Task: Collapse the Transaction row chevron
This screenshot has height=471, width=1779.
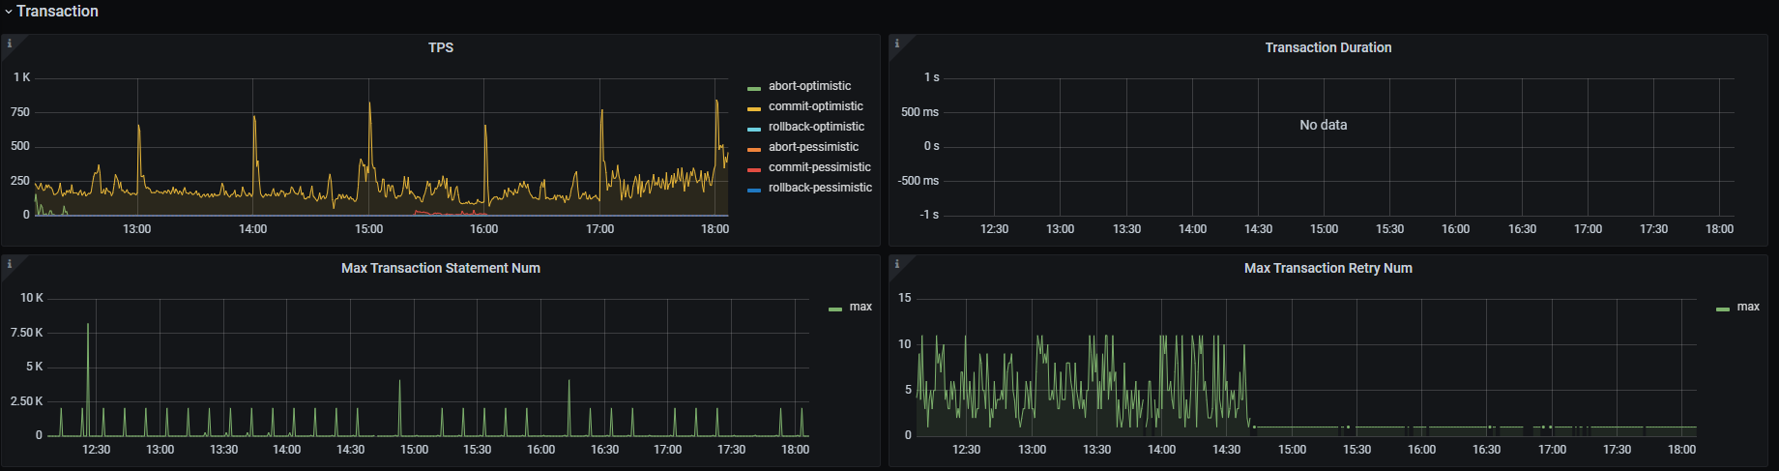Action: (x=9, y=12)
